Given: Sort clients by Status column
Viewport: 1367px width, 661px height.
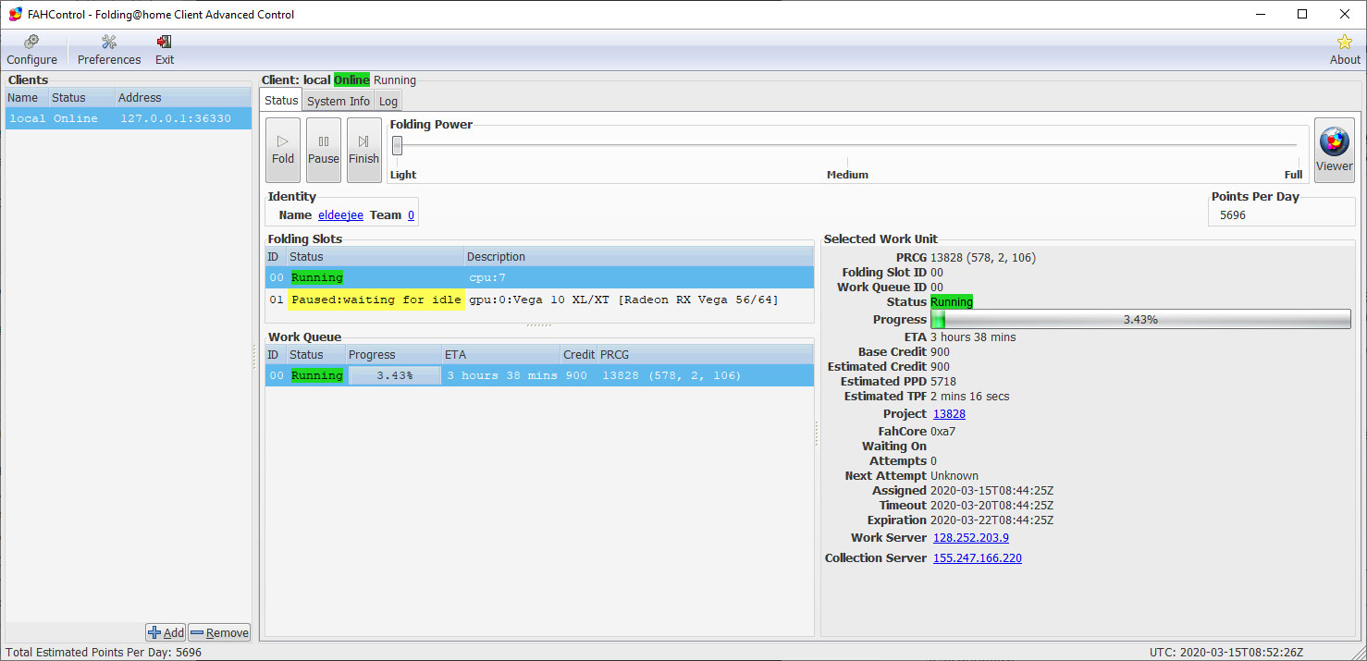Looking at the screenshot, I should click(x=81, y=98).
